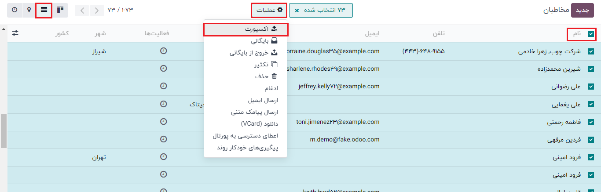Switch to list view
601x192 pixels.
(x=44, y=10)
